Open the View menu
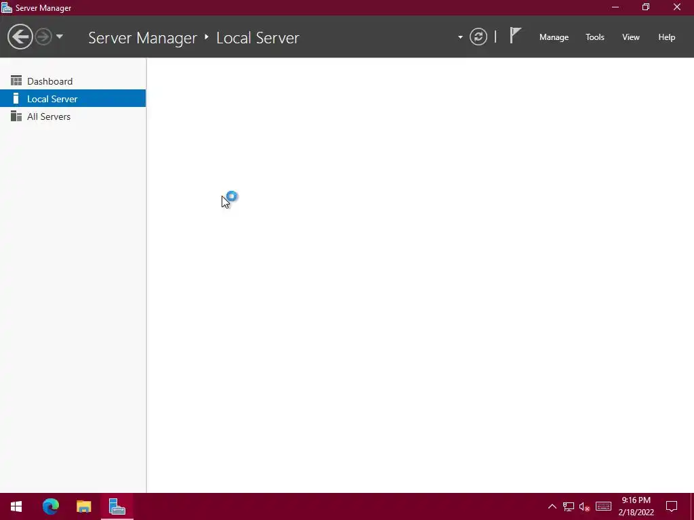Viewport: 694px width, 520px height. tap(631, 37)
